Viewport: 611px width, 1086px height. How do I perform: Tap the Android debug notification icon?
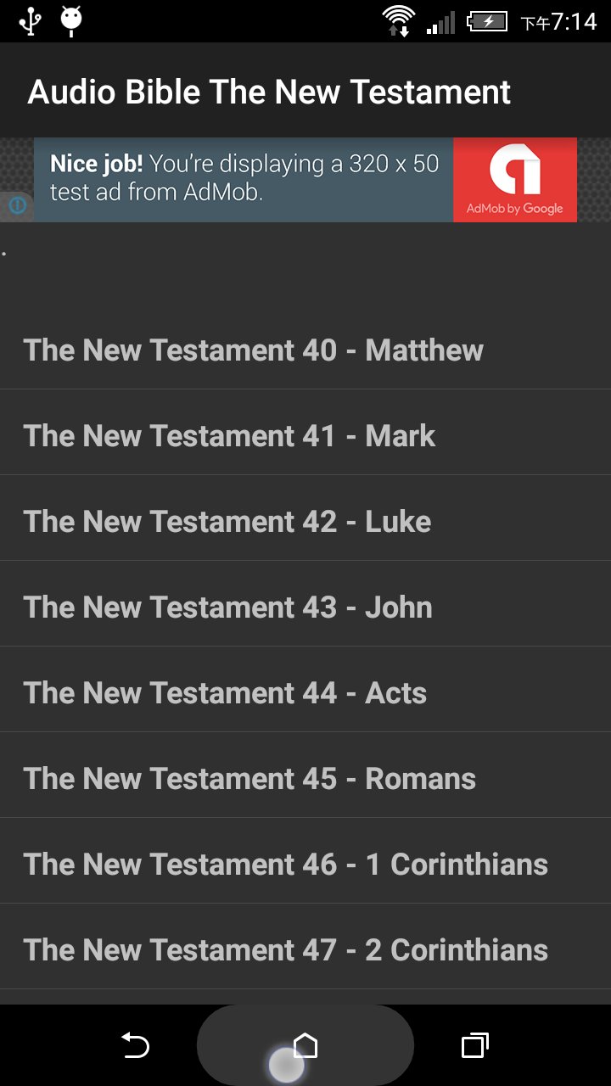(71, 20)
